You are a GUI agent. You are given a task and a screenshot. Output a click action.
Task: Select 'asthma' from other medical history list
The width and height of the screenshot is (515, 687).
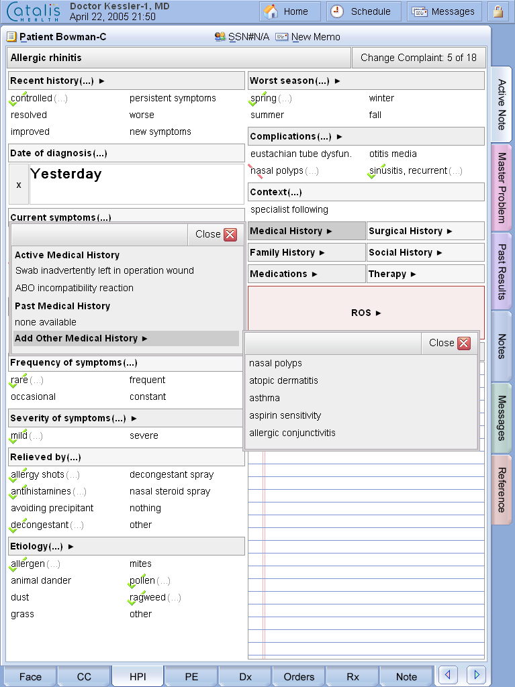265,398
